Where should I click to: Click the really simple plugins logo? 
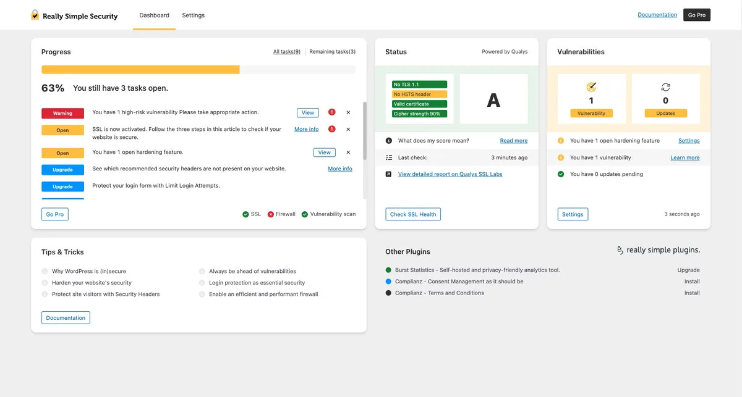click(659, 250)
